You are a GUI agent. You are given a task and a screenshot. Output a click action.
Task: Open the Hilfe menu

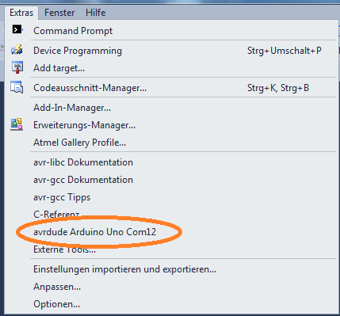(x=96, y=13)
